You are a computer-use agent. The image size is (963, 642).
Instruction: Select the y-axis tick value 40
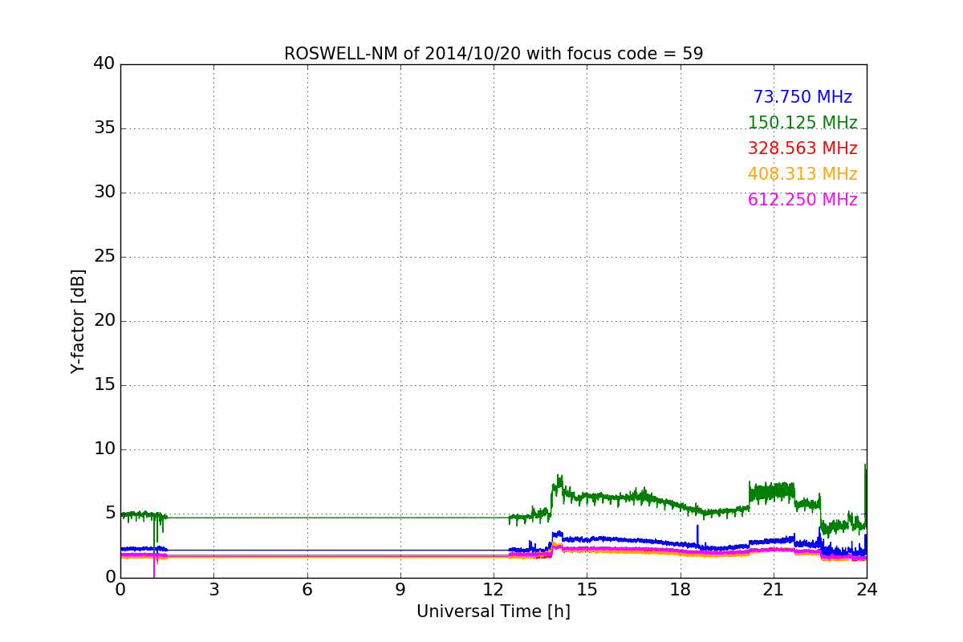104,64
